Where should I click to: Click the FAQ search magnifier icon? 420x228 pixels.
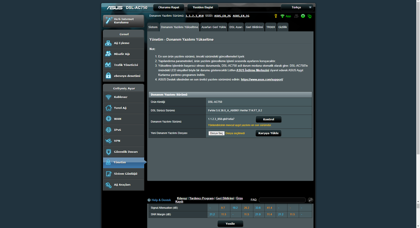click(310, 200)
